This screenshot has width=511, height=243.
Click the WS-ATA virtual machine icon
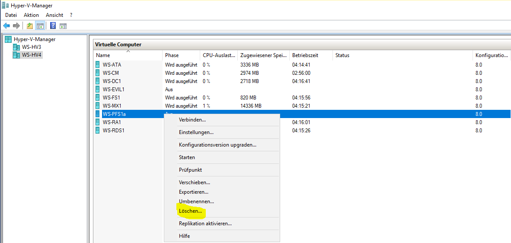[98, 64]
